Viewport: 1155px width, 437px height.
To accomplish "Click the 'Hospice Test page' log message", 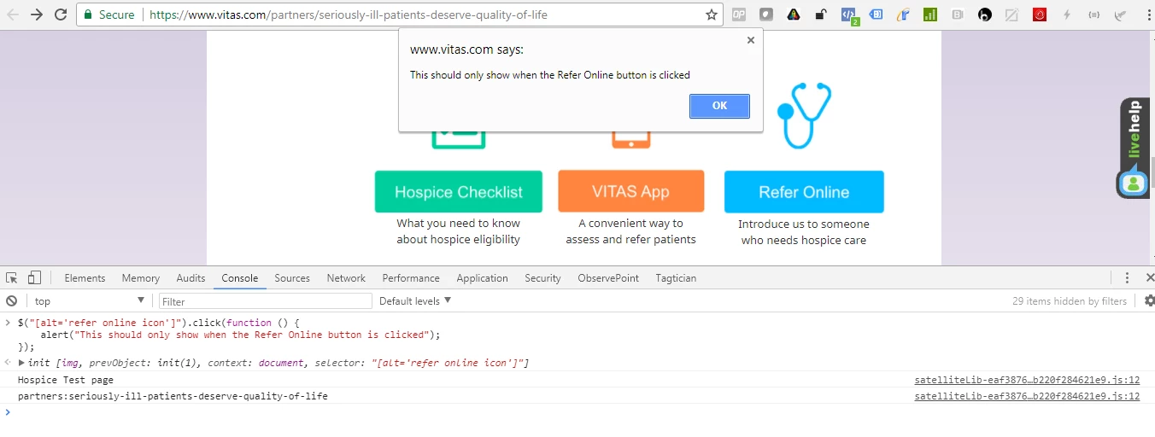I will pos(66,380).
